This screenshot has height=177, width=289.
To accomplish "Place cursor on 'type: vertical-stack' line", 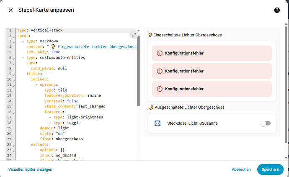I will tap(40, 30).
